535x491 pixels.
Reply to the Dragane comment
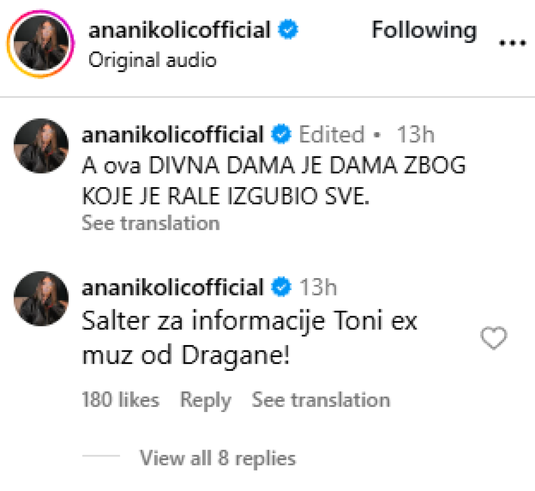[x=206, y=400]
